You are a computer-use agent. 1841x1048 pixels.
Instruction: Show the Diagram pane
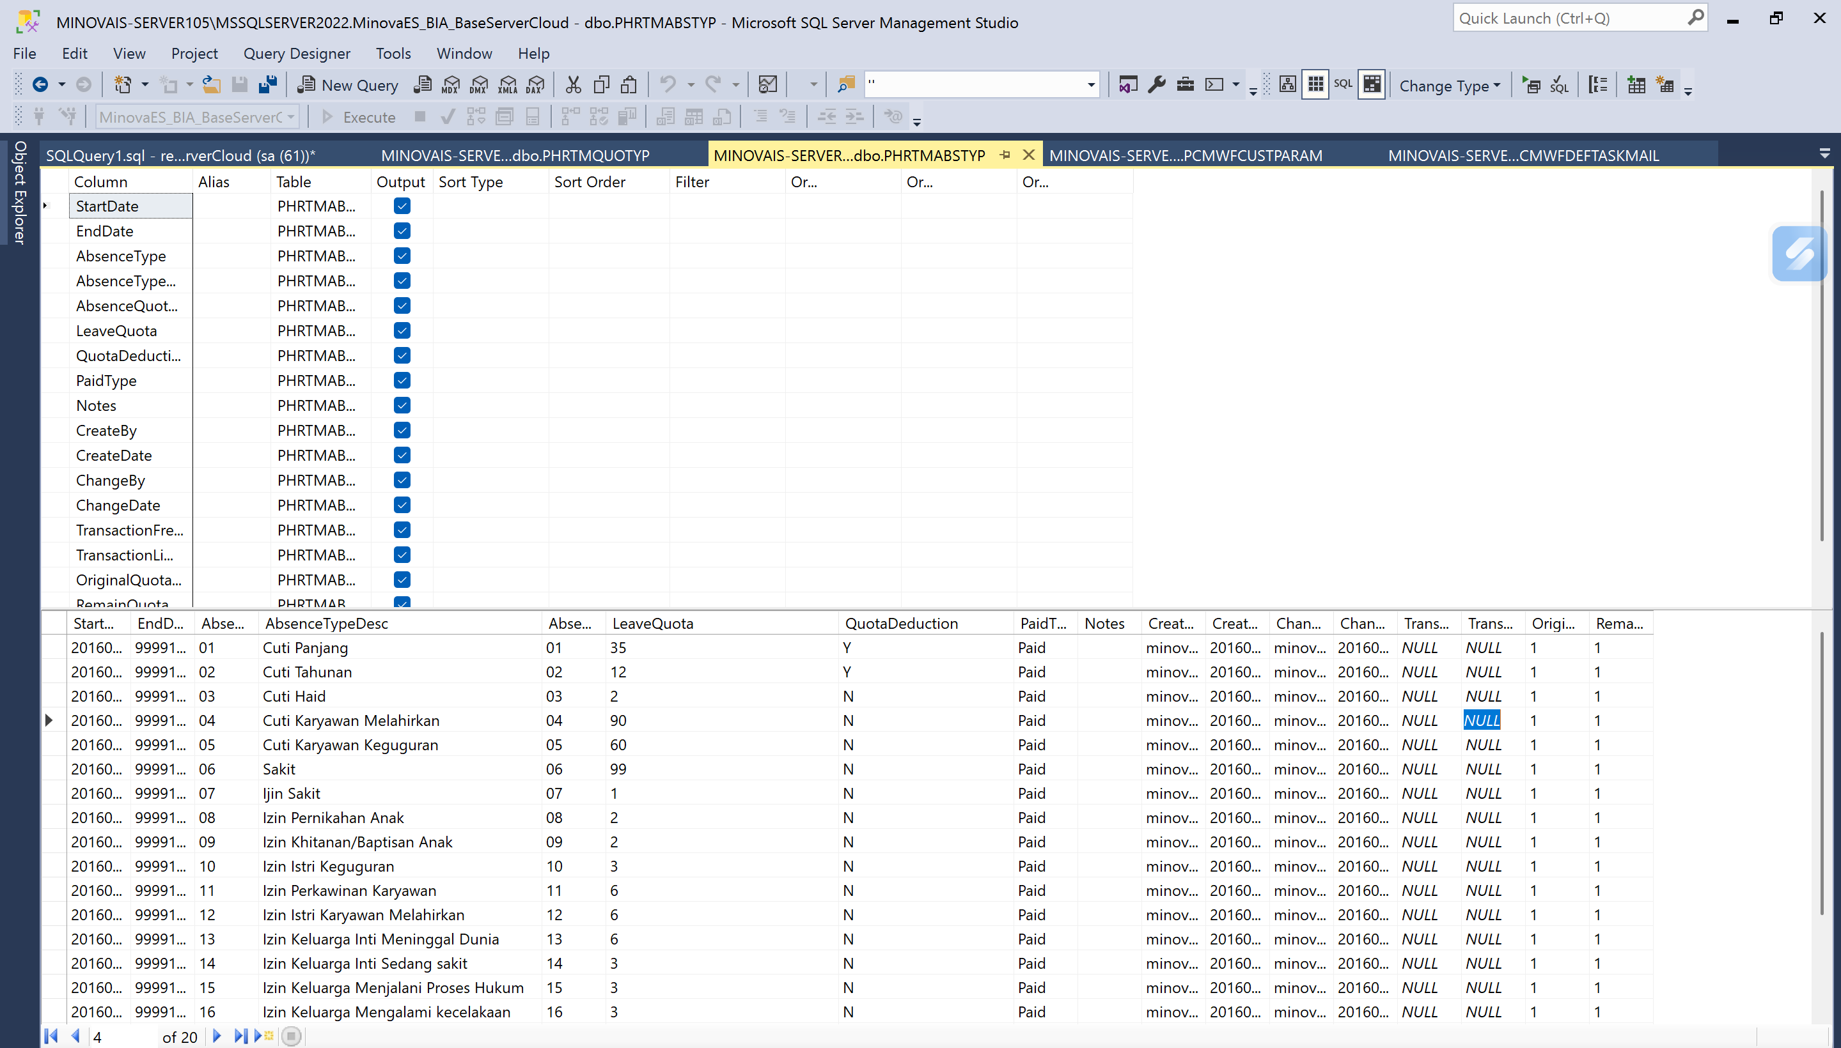pyautogui.click(x=1287, y=85)
